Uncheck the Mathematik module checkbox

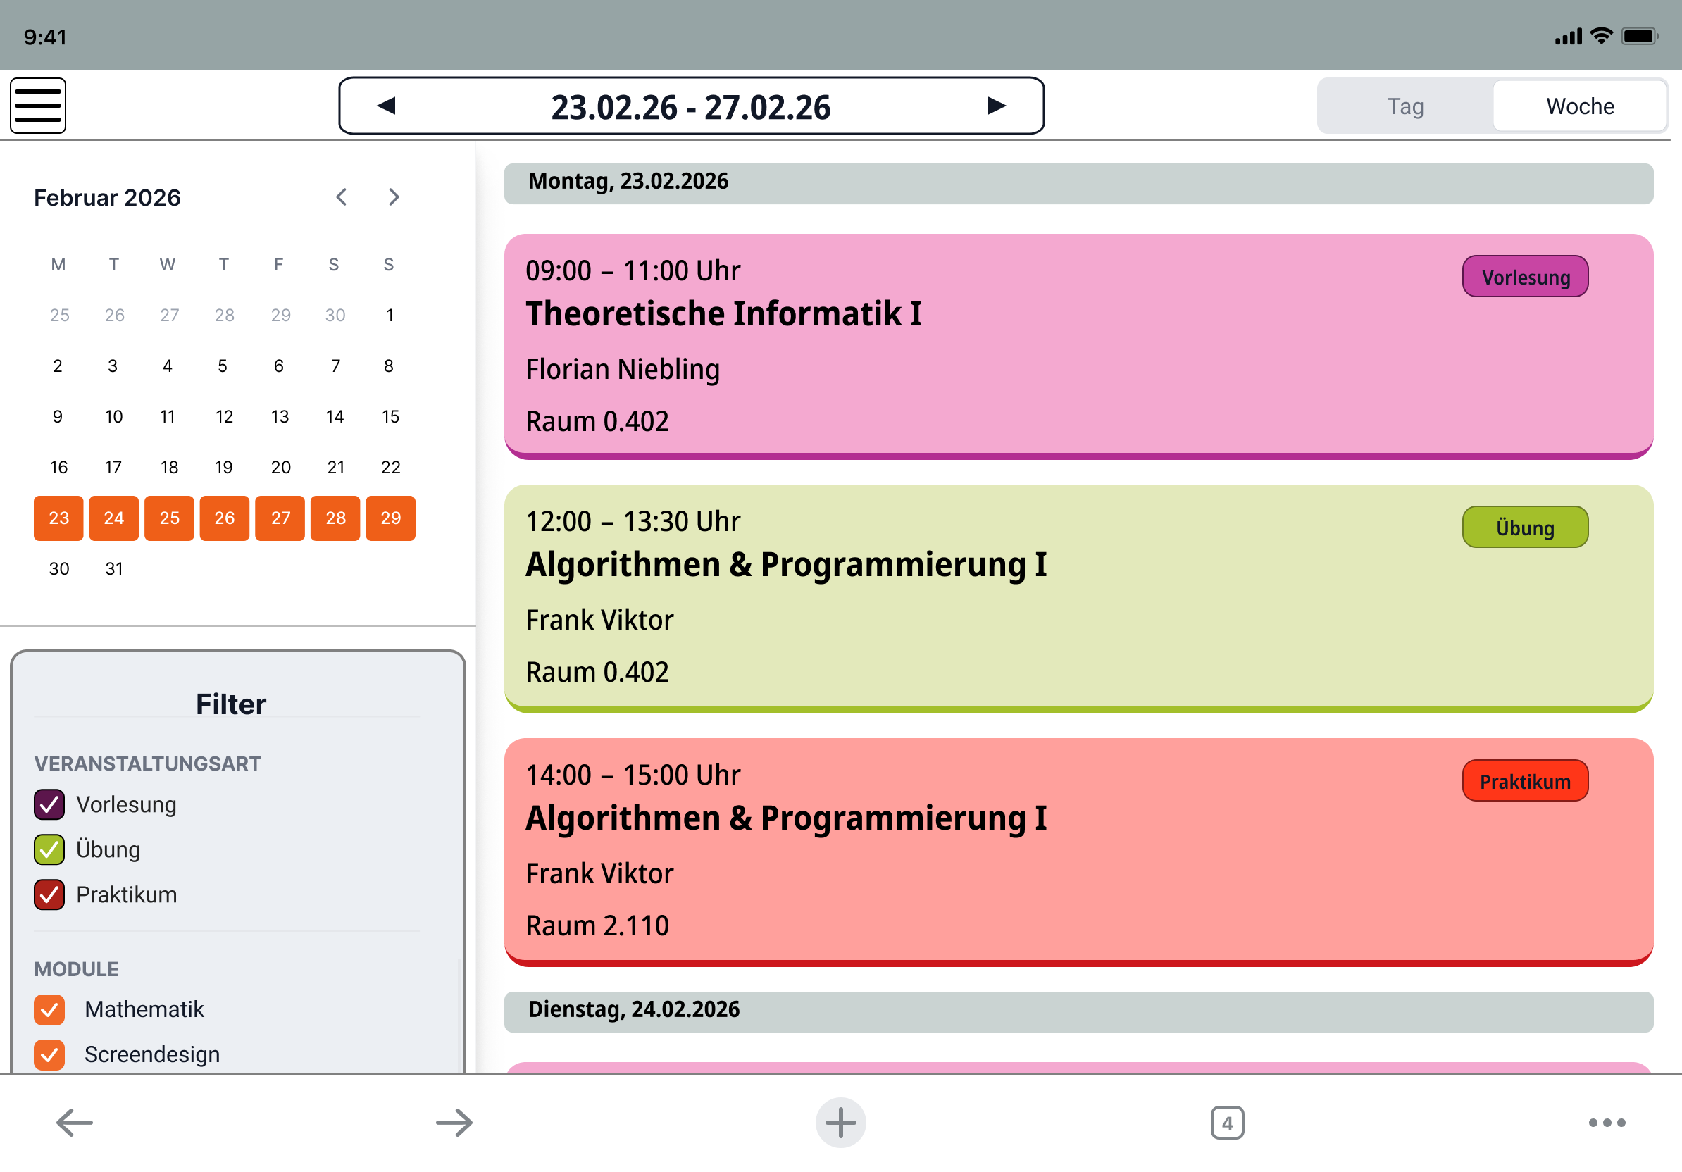49,1009
